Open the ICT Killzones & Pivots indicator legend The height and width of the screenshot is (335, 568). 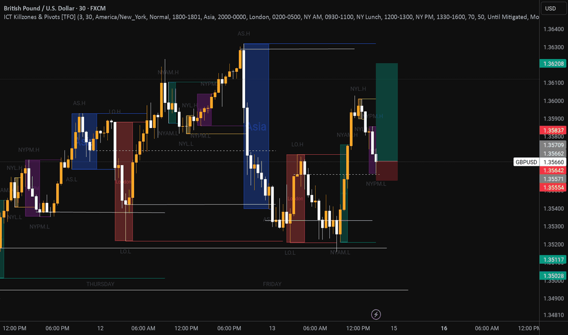[271, 16]
